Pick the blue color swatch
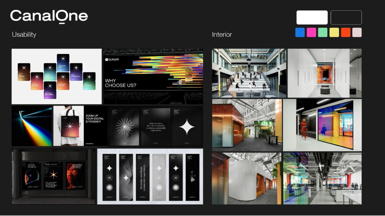Image resolution: width=385 pixels, height=216 pixels. [300, 32]
